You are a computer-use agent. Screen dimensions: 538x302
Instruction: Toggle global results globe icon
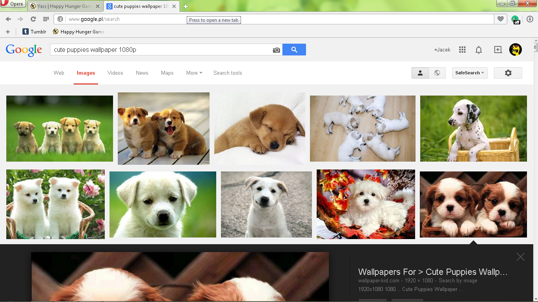coord(437,73)
